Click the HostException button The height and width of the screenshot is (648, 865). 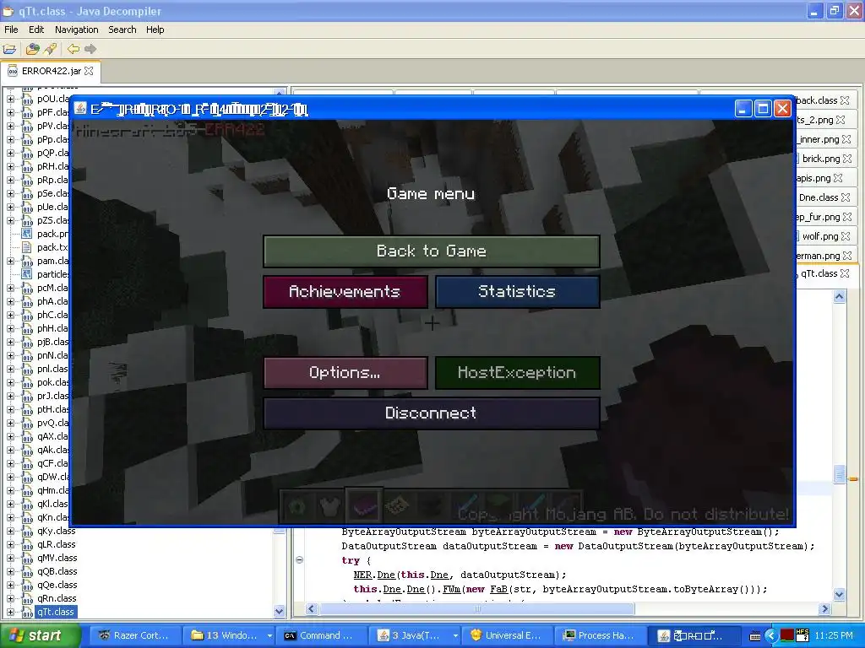518,372
